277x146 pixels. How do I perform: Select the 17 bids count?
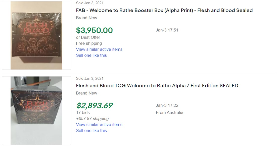click(83, 113)
